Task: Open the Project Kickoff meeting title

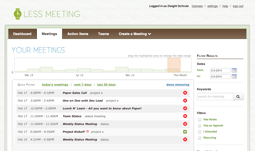Action: pyautogui.click(x=74, y=132)
